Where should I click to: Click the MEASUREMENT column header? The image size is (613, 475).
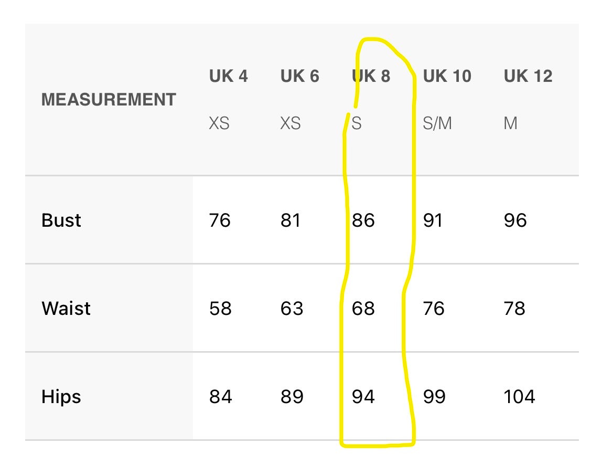108,99
